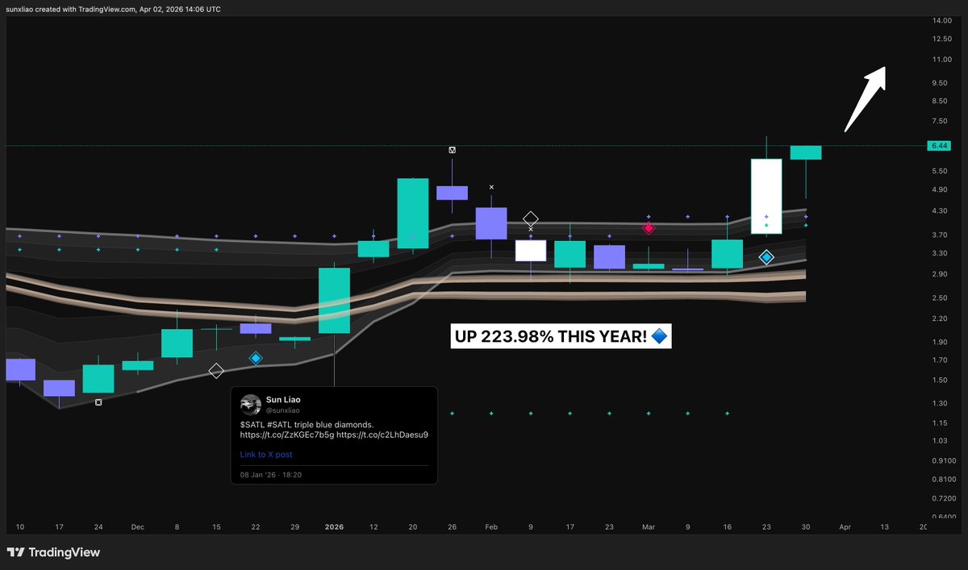Select the white outlined diamond near Dec 15
Screen dimensions: 968x570
[216, 371]
